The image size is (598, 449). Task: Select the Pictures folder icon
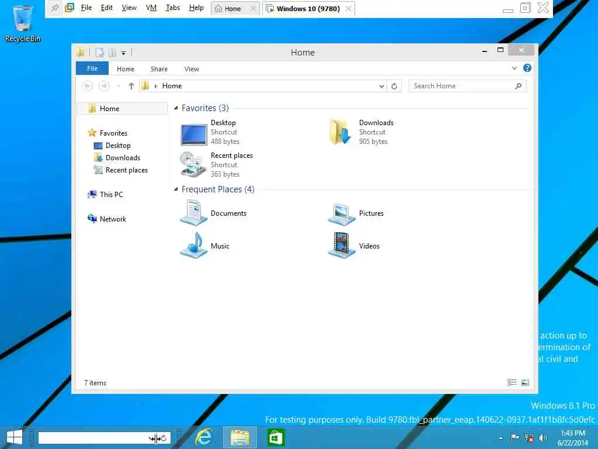tap(342, 214)
